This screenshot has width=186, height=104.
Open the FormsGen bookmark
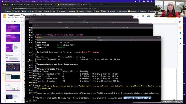111,11
